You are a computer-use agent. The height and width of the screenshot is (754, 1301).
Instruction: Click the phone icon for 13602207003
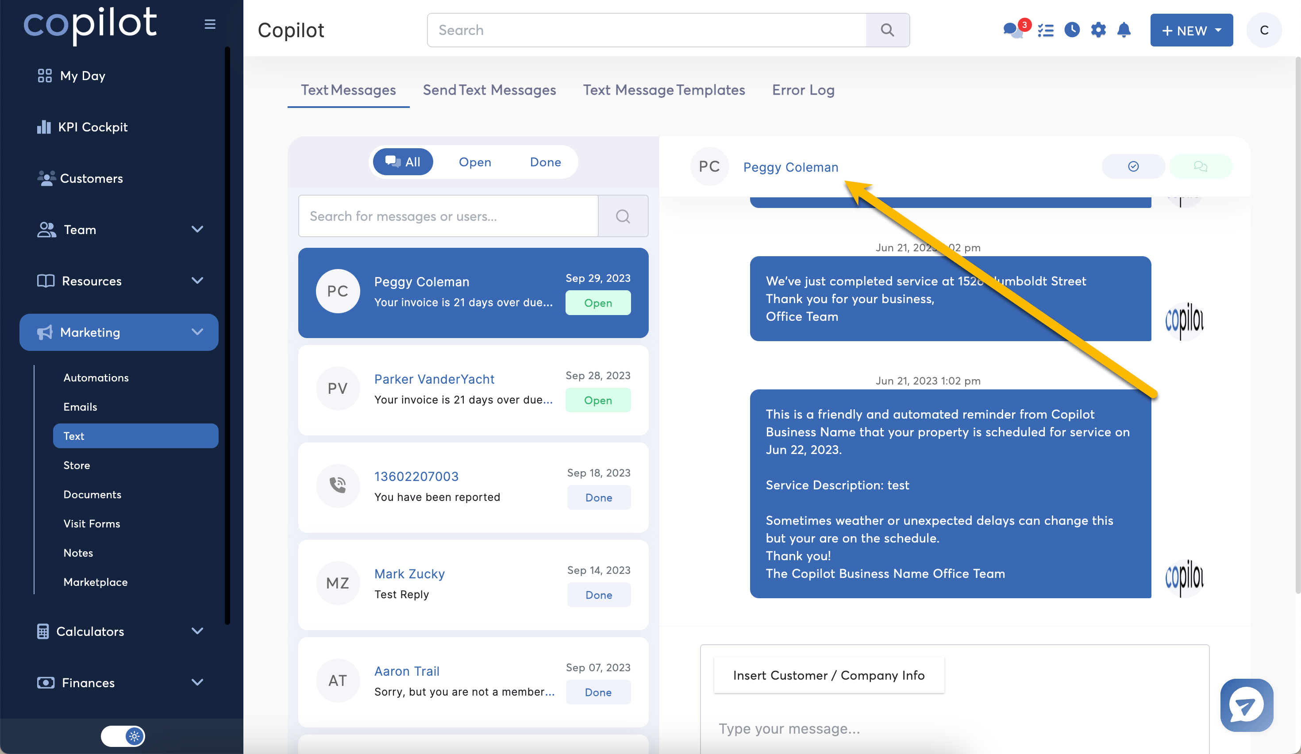338,486
